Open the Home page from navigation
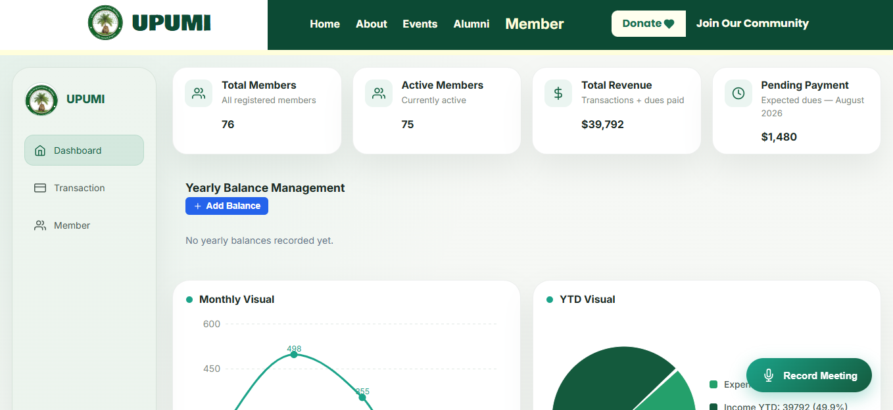893x410 pixels. [x=325, y=24]
